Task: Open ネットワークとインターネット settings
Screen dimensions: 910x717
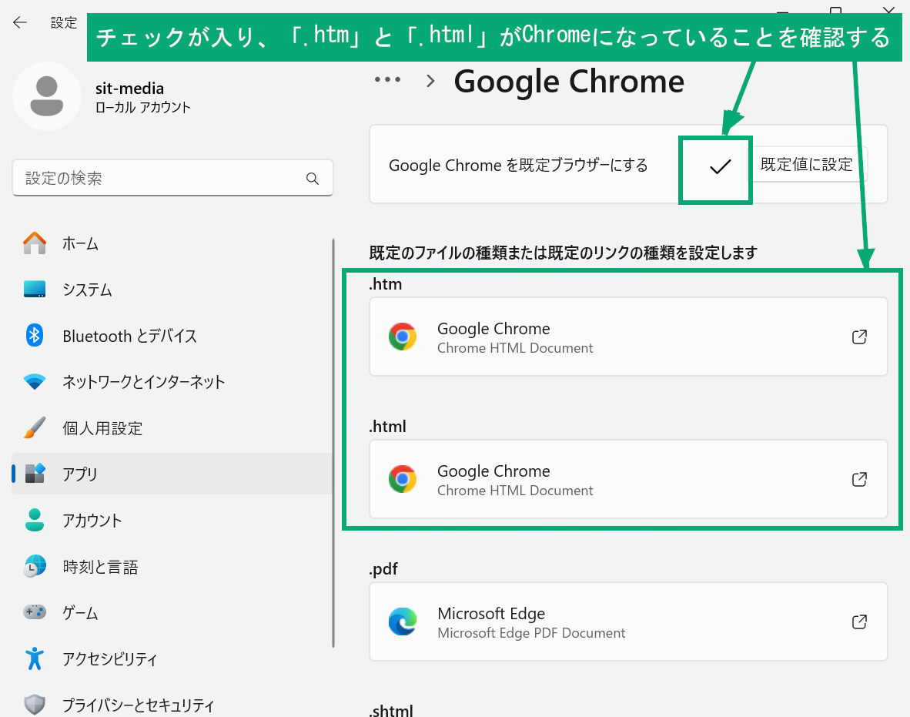Action: [172, 381]
